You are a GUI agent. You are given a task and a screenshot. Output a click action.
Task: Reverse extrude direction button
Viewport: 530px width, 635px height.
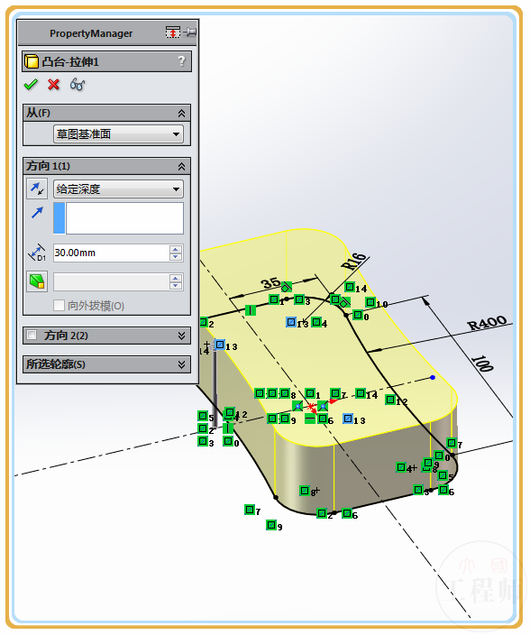[x=37, y=189]
